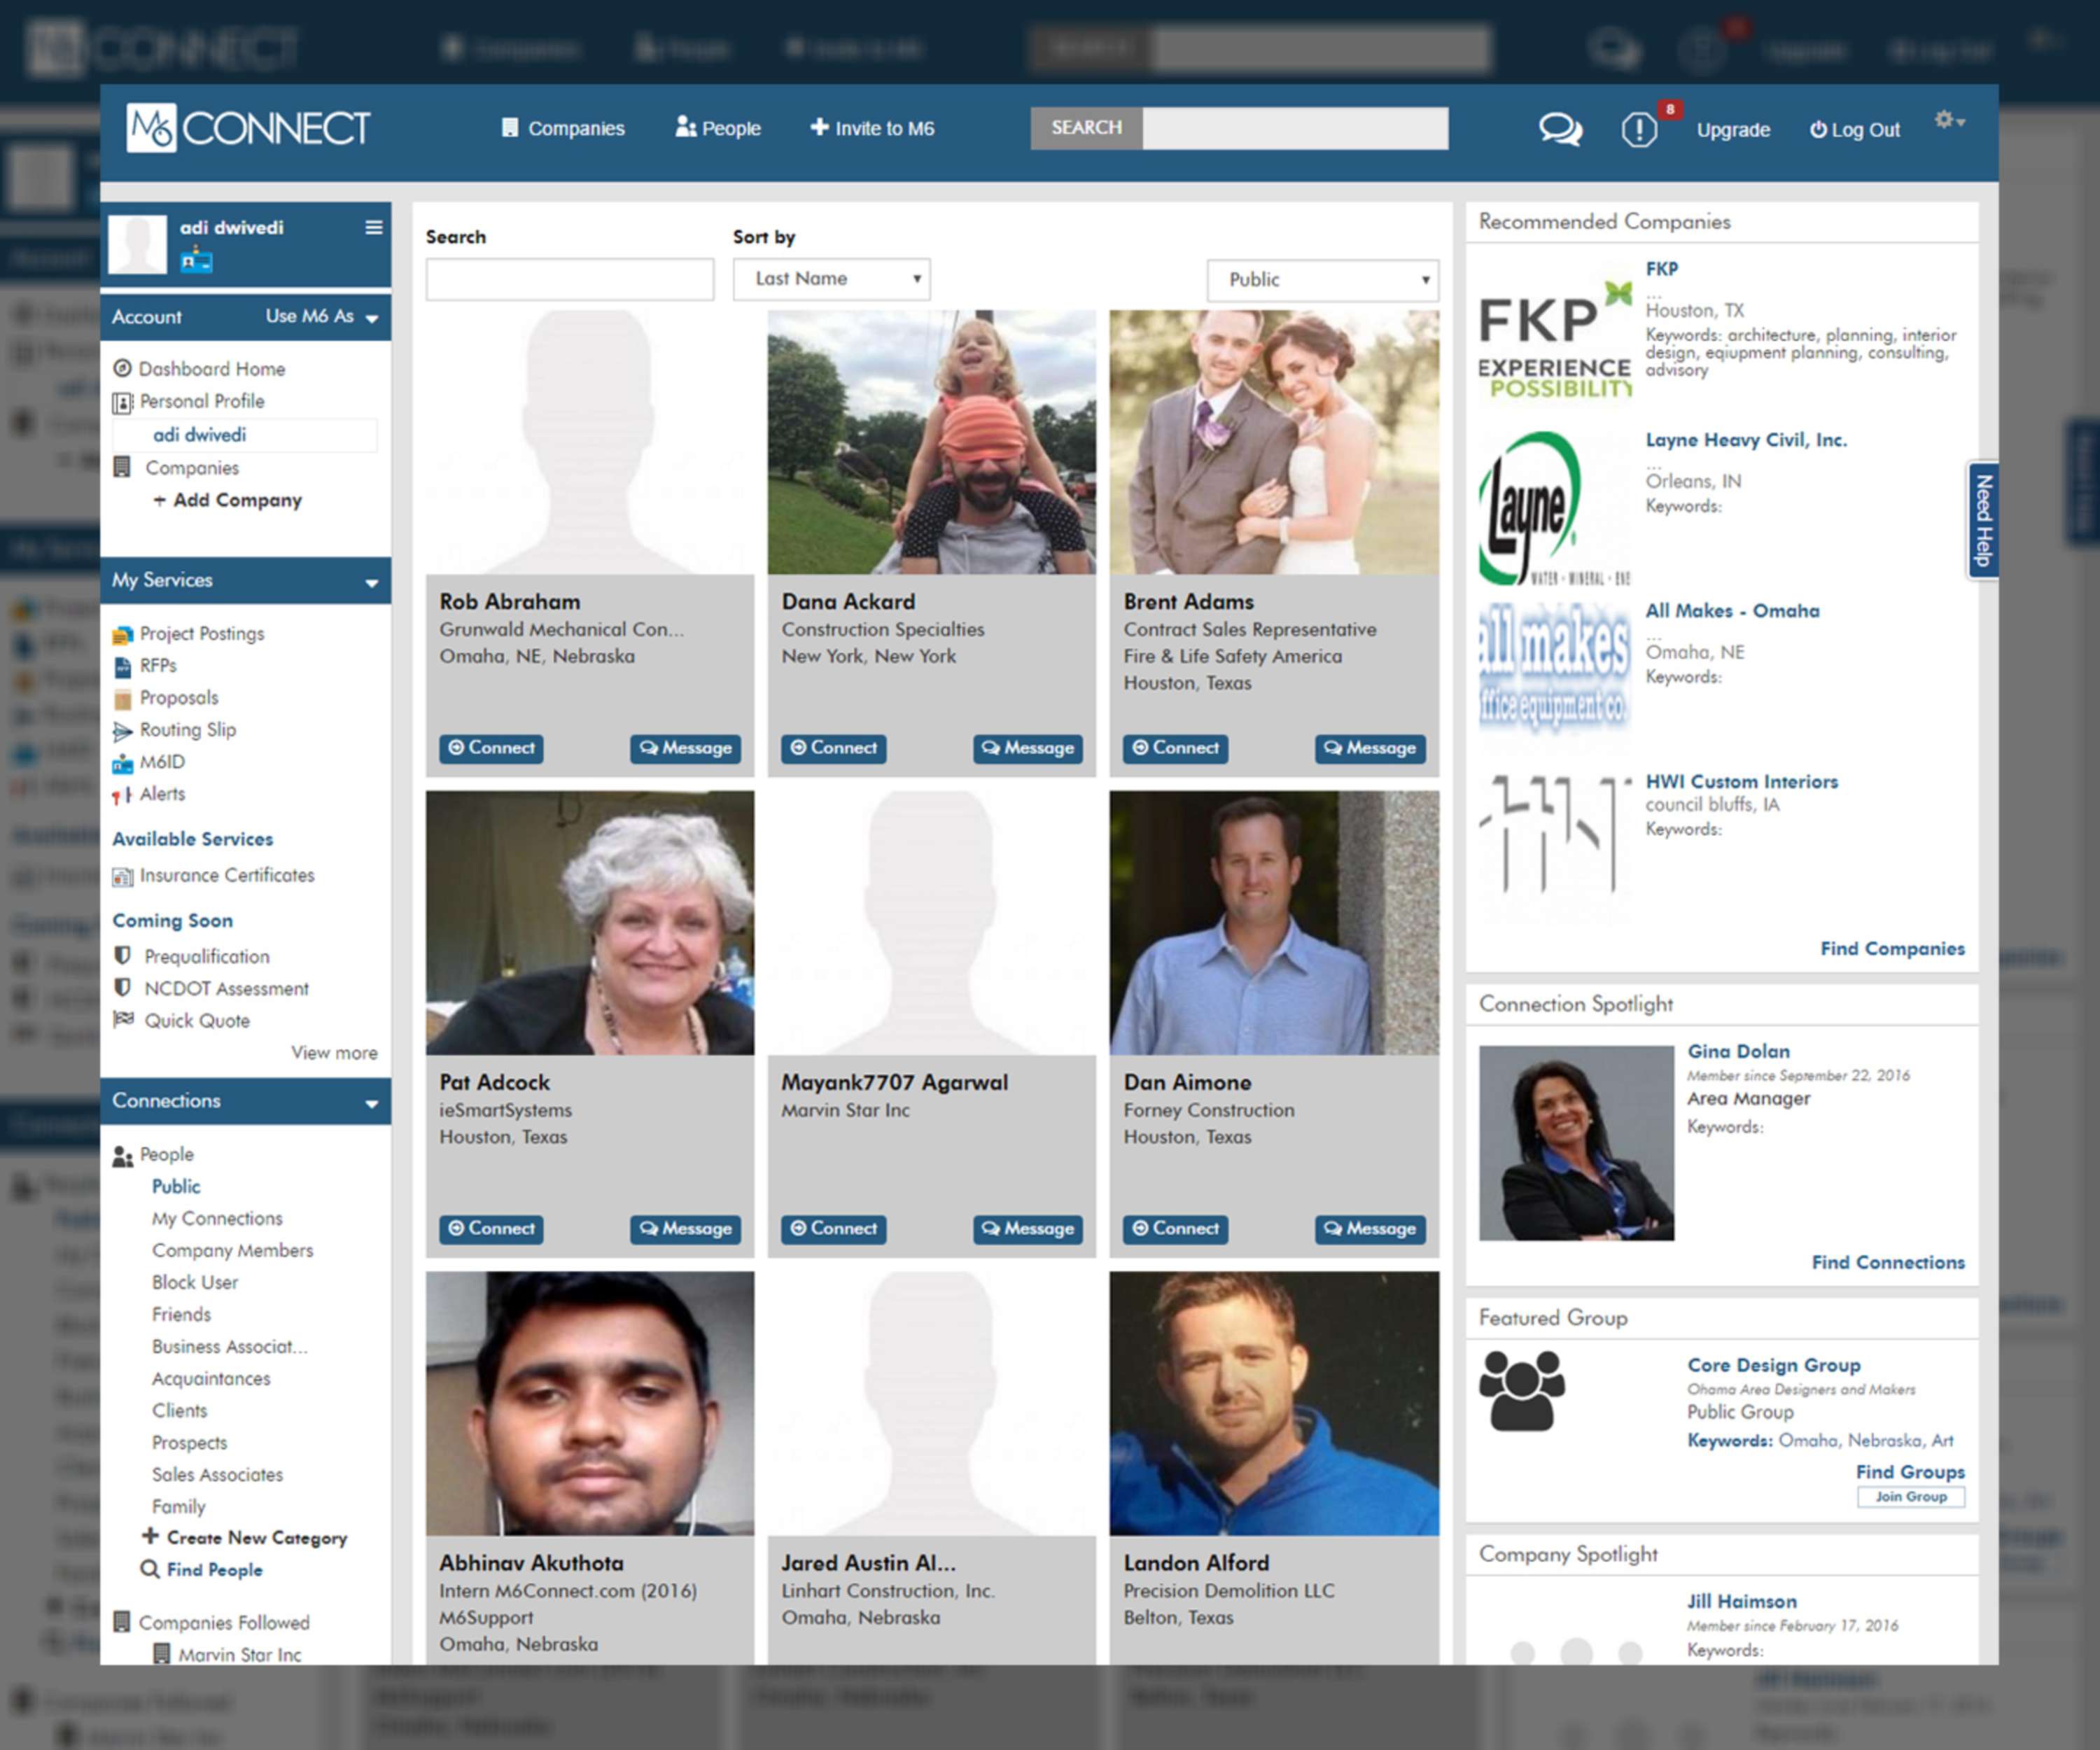This screenshot has height=1750, width=2100.
Task: Click the RFPs document icon
Action: (123, 666)
